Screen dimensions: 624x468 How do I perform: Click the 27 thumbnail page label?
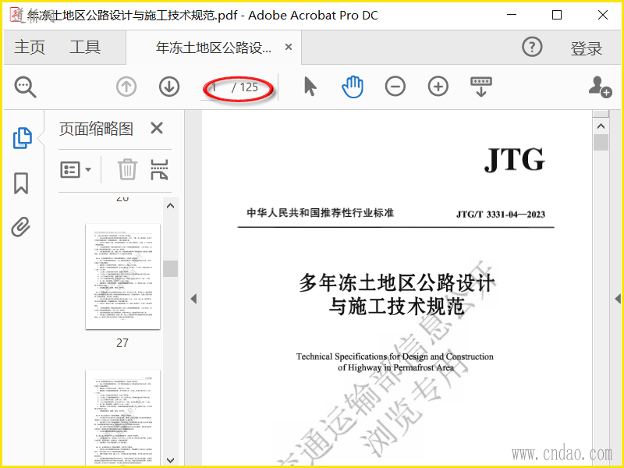coord(122,342)
